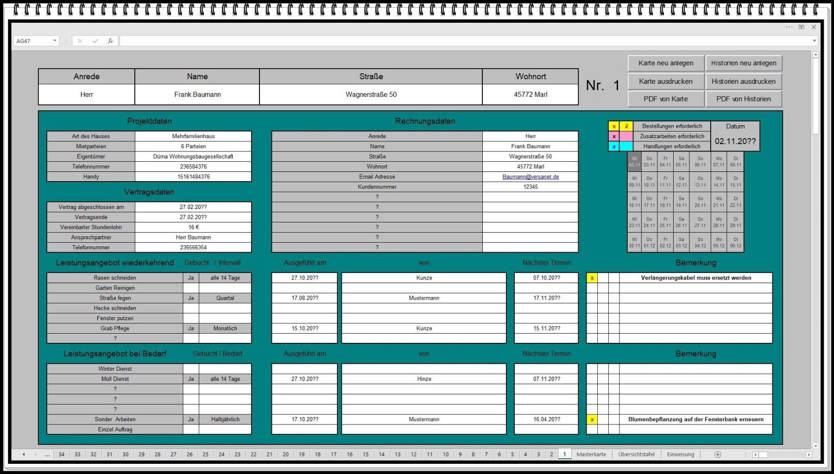Toggle the pink x Zusatzarbeiten erforderlich marker

pyautogui.click(x=614, y=136)
